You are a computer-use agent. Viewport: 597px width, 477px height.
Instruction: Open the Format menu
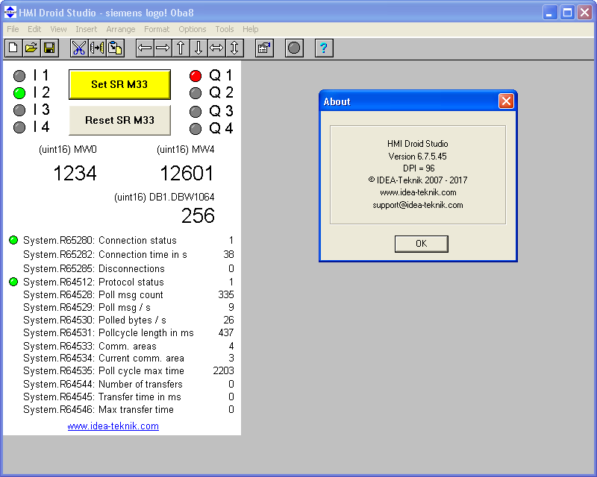tap(157, 29)
